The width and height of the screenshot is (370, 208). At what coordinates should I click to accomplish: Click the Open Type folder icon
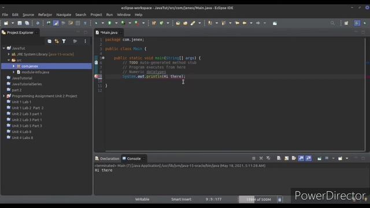pos(178,23)
